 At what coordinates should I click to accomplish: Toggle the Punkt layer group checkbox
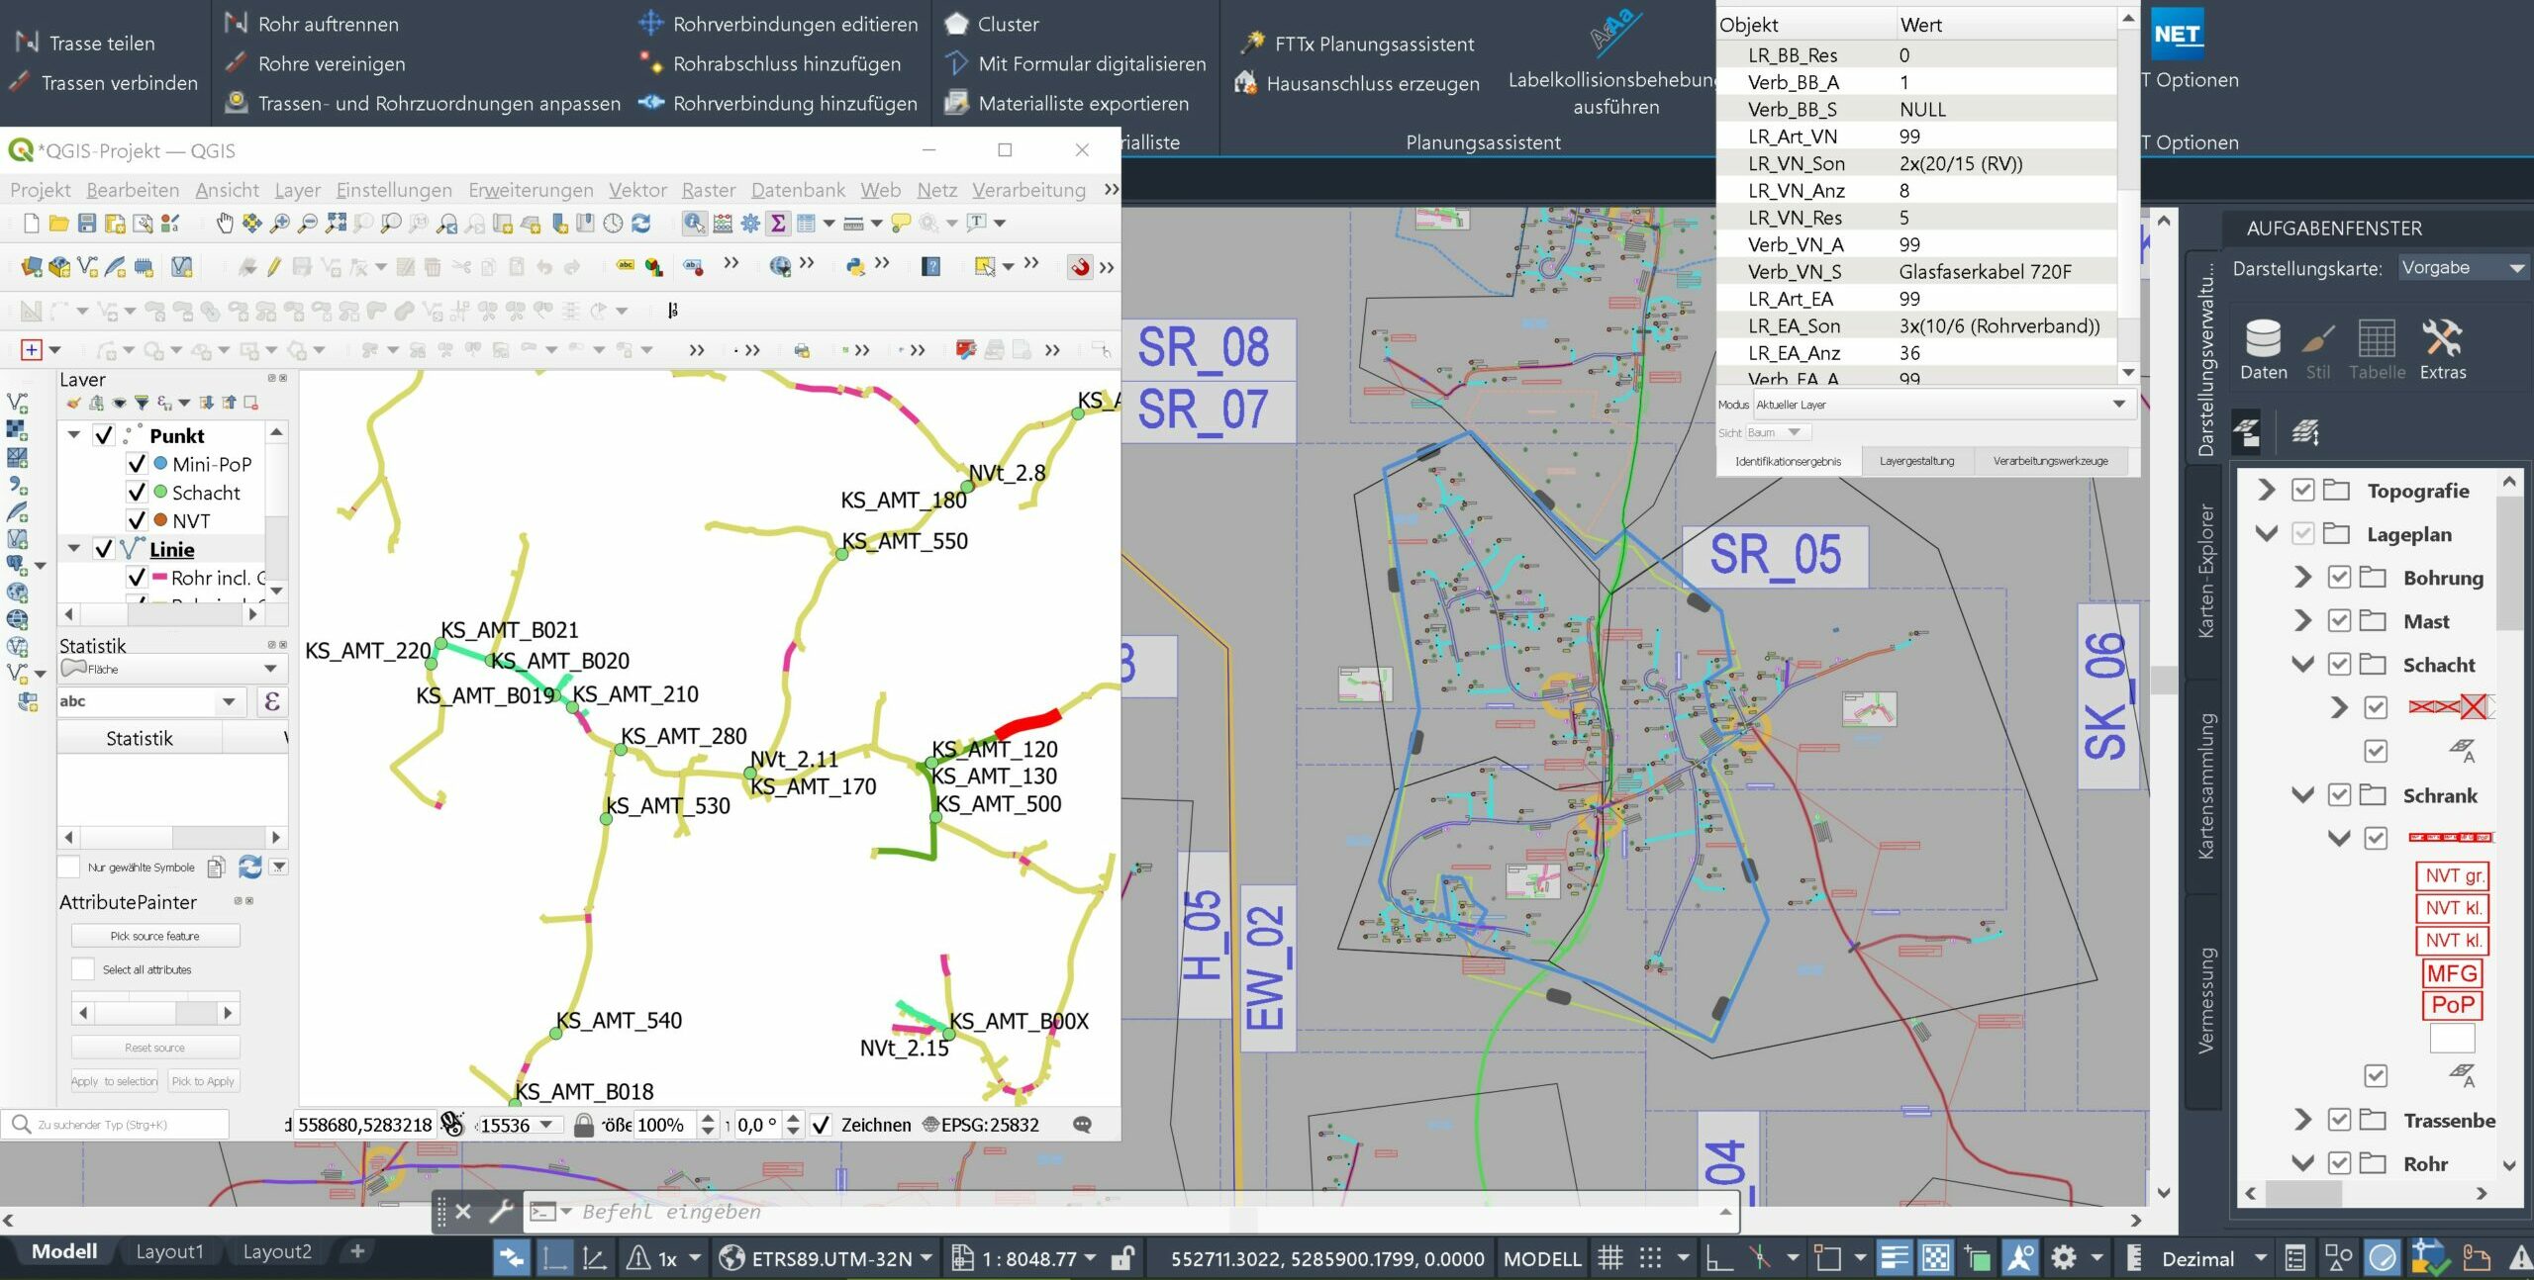coord(104,435)
